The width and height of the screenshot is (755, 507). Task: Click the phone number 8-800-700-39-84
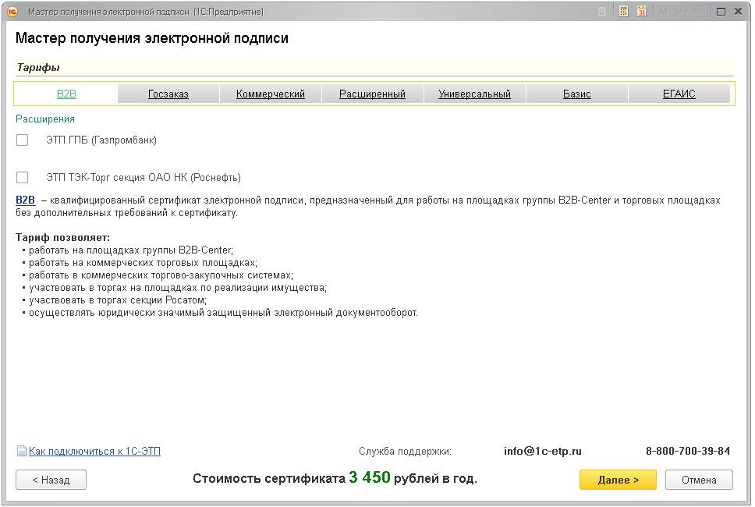click(688, 451)
